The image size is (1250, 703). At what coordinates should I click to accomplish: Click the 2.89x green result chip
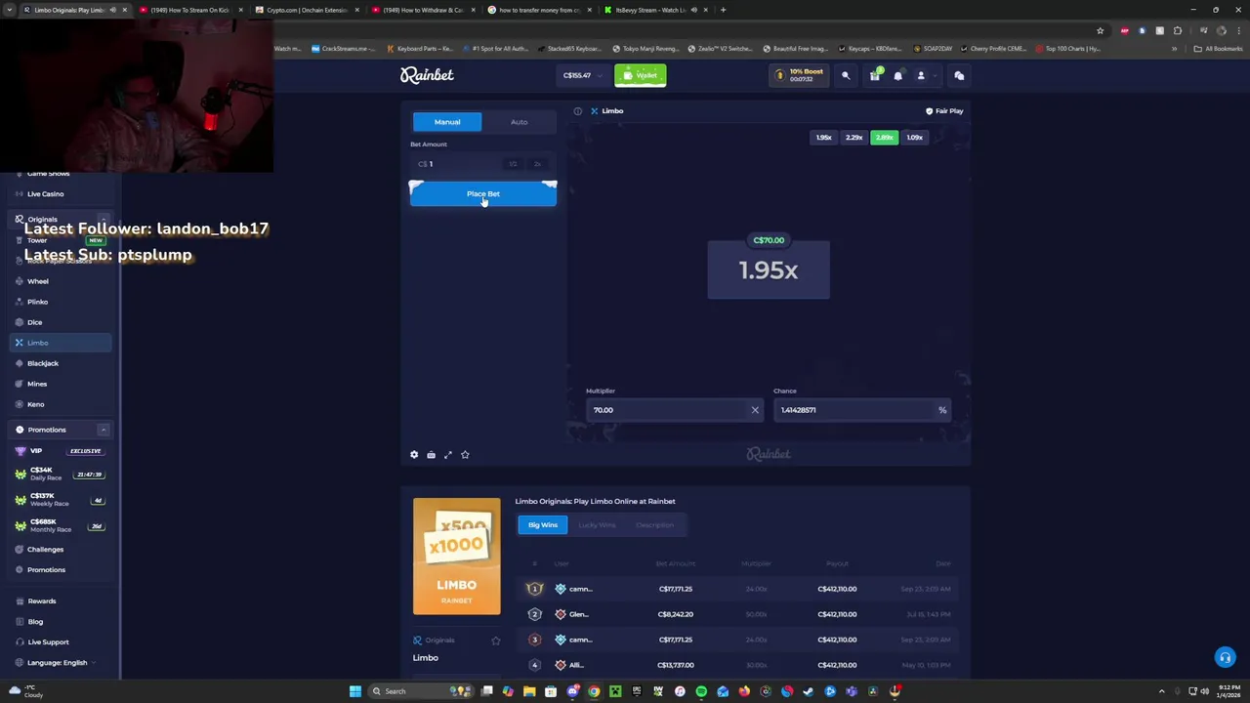885,138
